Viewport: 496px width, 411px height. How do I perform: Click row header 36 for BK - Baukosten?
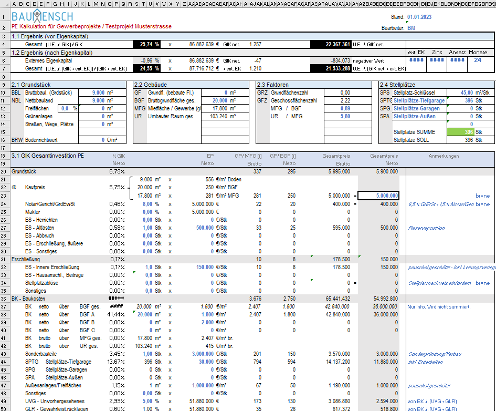[x=4, y=299]
